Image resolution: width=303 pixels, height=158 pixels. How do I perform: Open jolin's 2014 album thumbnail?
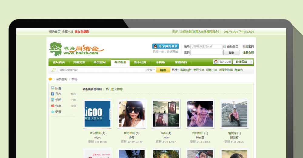(166, 114)
